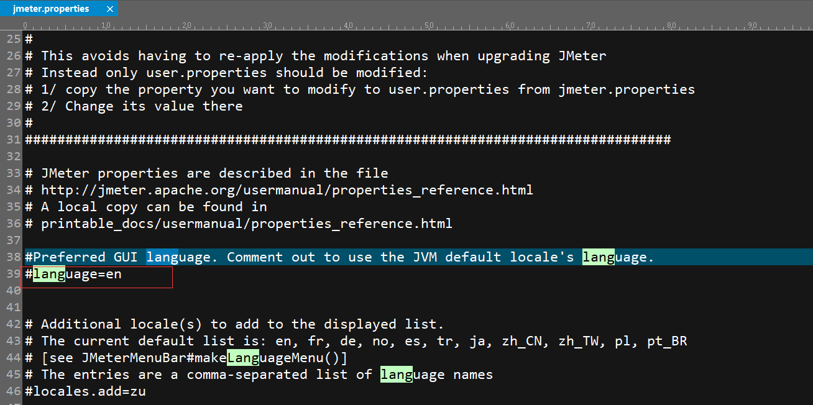The width and height of the screenshot is (813, 405).
Task: Click line number 25 in the gutter
Action: click(14, 39)
